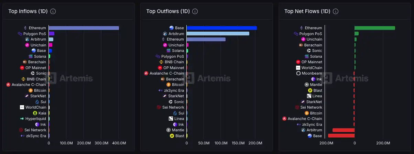
Task: Click the Arbitrum bar in Top Outflows chart
Action: 218,34
